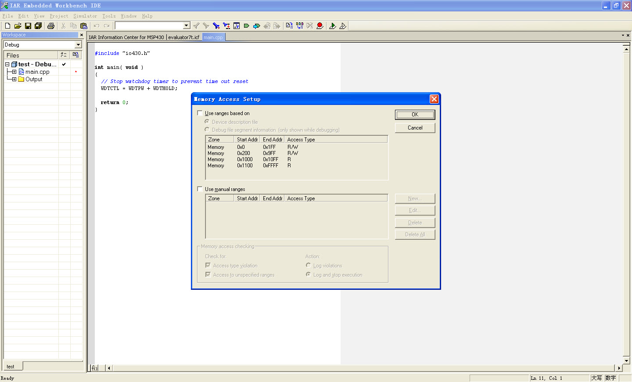Collapse the test - Debug project node

(x=7, y=64)
